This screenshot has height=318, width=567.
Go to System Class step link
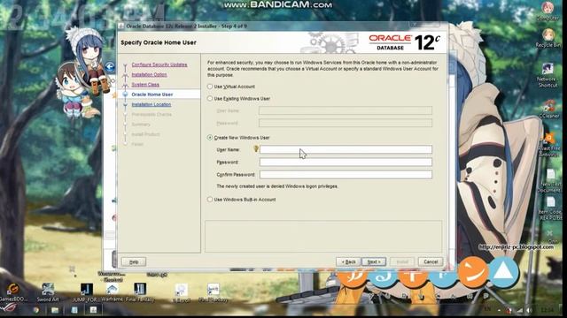coord(145,85)
